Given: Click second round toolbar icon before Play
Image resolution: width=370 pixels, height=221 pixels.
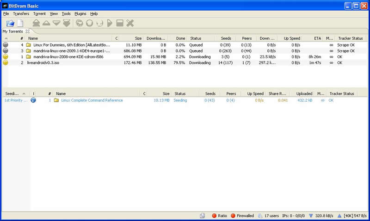Looking at the screenshot, I should coord(89,23).
